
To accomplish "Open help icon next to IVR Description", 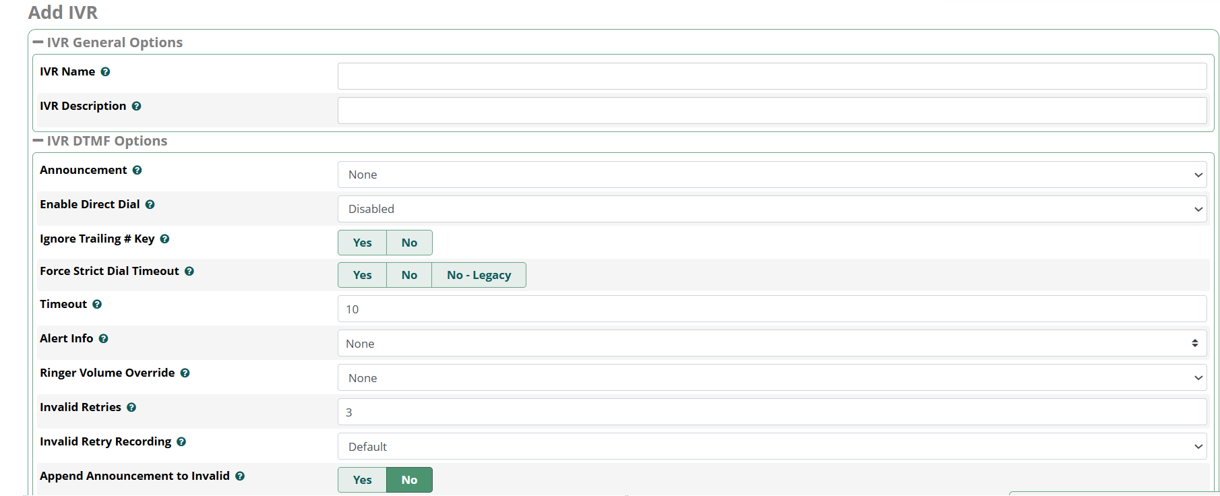I will [136, 106].
